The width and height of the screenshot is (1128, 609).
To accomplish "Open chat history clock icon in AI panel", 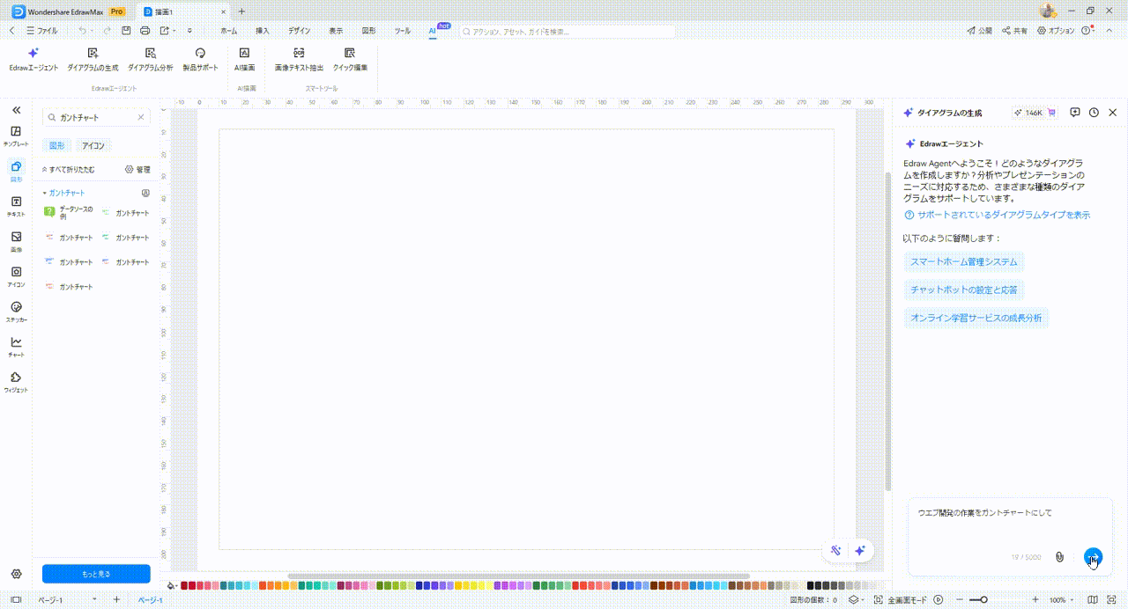I will pyautogui.click(x=1094, y=113).
